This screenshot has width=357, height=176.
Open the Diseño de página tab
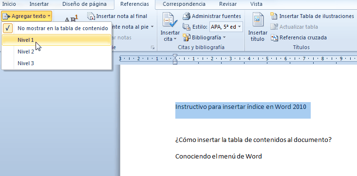84,4
